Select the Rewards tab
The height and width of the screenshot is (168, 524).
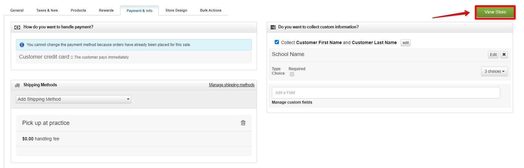tap(106, 10)
